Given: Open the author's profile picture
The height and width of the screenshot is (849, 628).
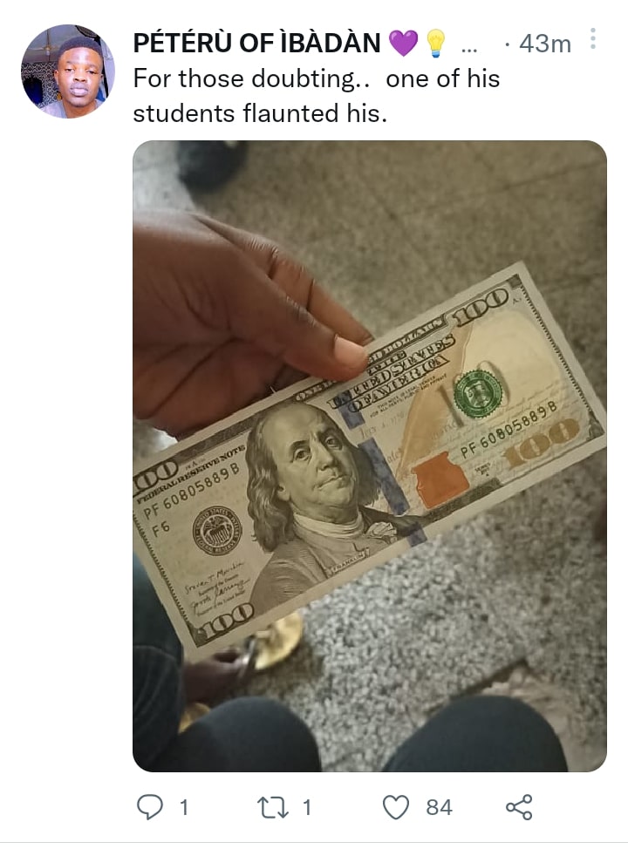Looking at the screenshot, I should point(68,71).
